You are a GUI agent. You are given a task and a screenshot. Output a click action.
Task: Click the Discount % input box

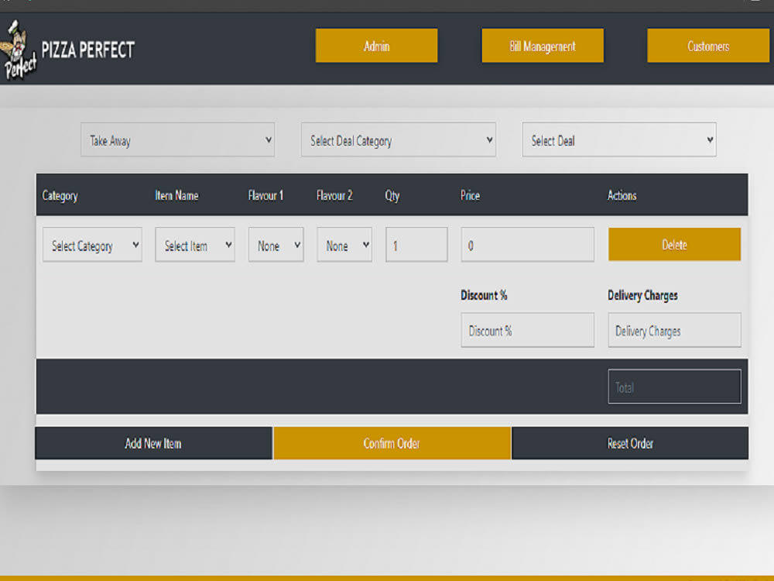528,330
